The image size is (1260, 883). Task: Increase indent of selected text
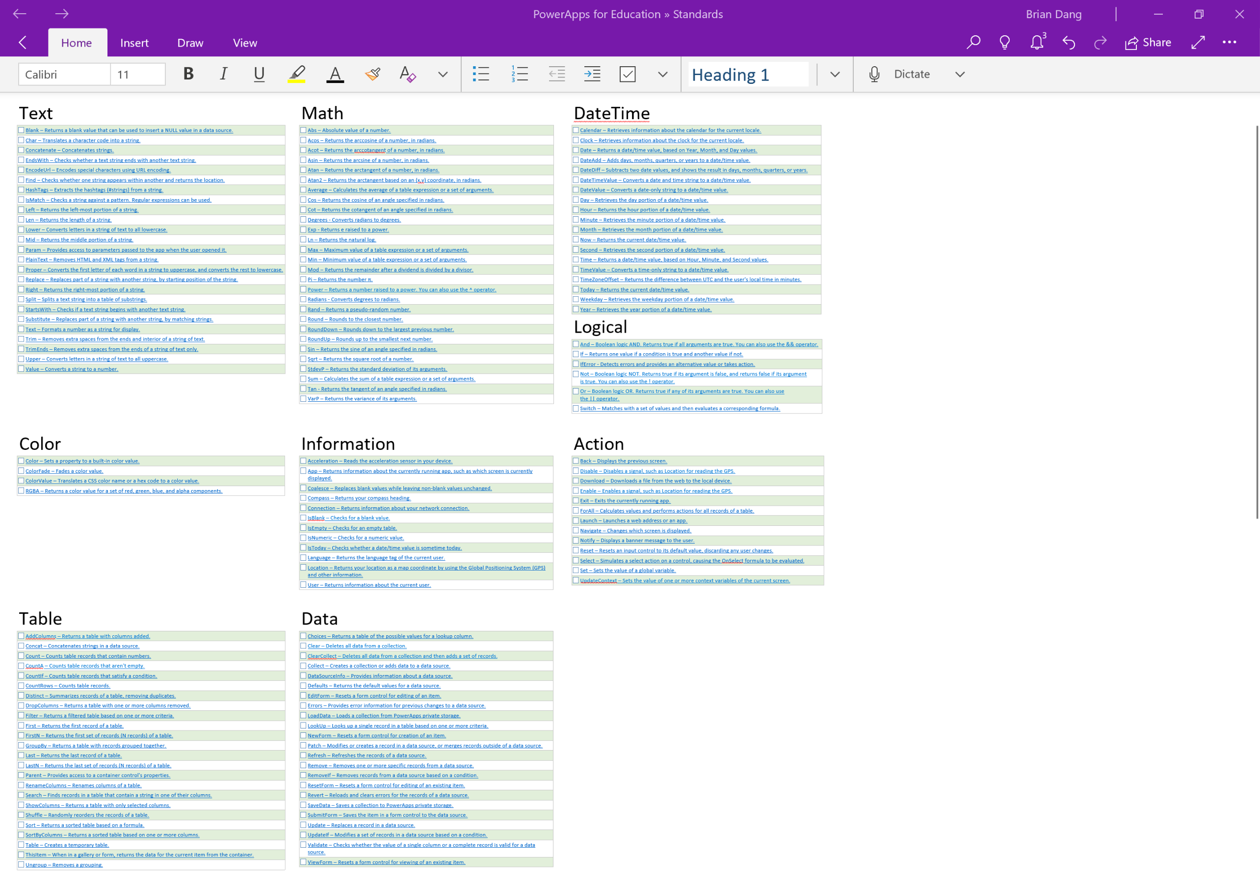pos(592,74)
